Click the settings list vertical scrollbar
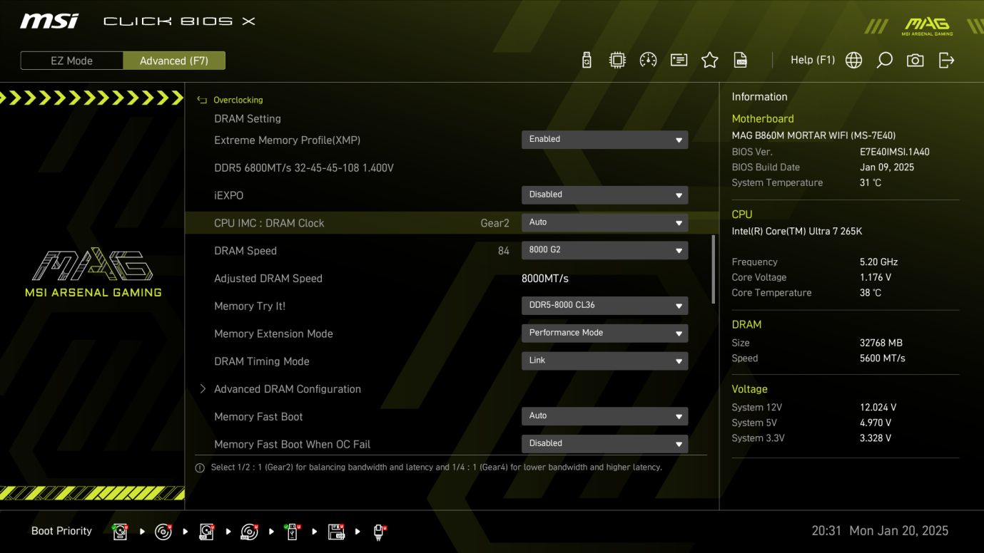This screenshot has width=984, height=553. 714,269
